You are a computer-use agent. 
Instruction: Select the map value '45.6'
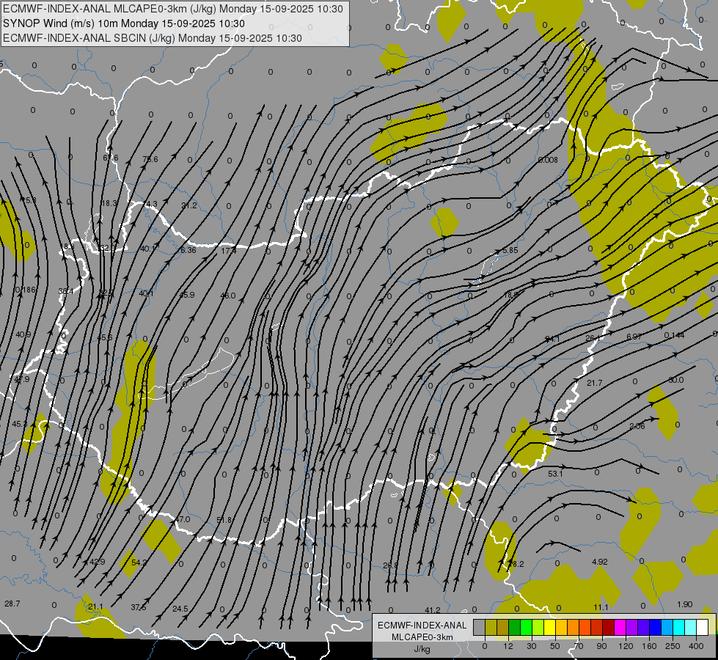click(104, 337)
